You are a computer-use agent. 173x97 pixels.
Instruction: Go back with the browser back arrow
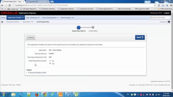tap(2, 5)
